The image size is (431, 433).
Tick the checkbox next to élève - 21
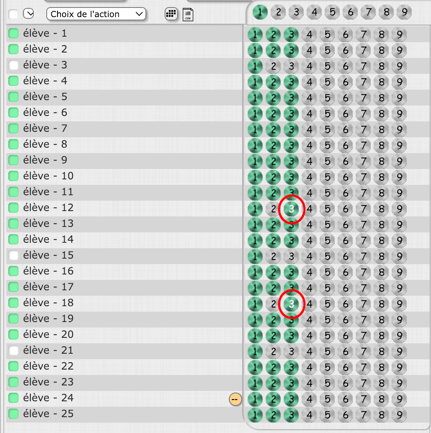[14, 350]
